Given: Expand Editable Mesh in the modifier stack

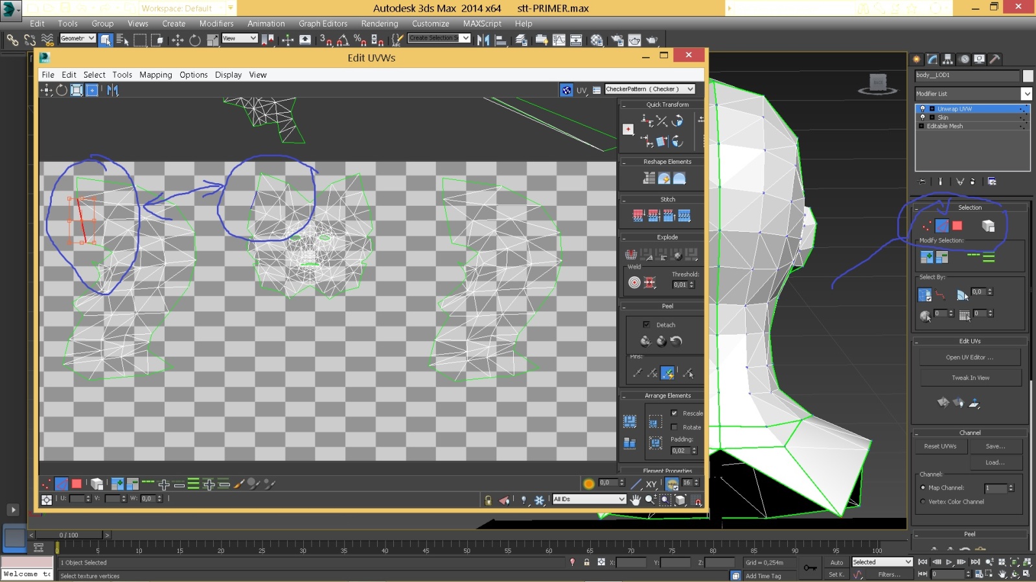Looking at the screenshot, I should 922,126.
